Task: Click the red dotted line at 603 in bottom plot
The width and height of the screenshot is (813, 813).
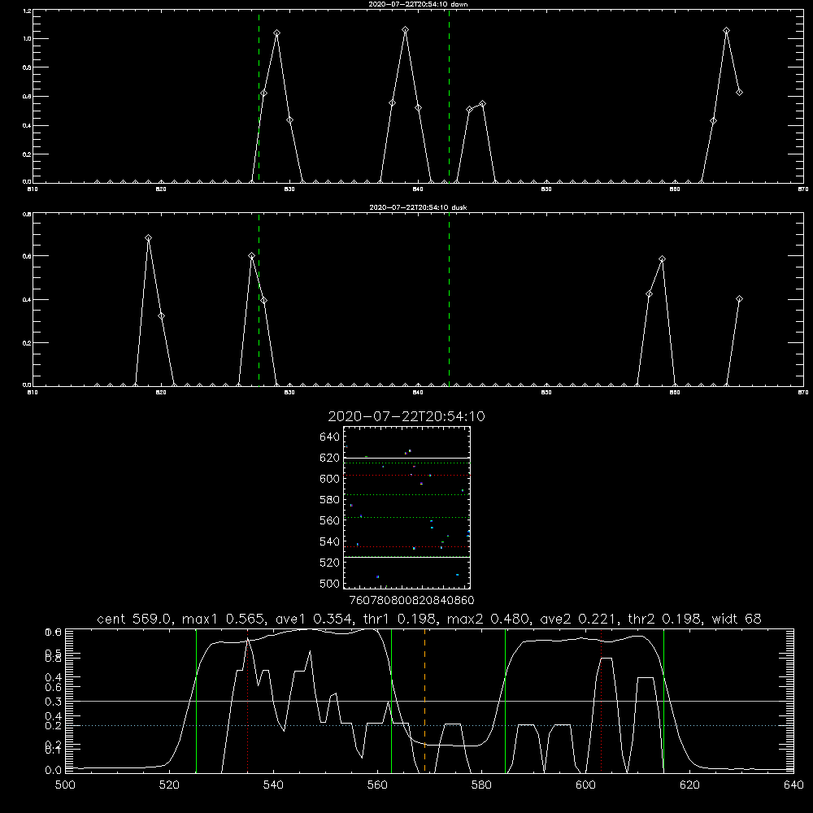Action: pyautogui.click(x=602, y=700)
